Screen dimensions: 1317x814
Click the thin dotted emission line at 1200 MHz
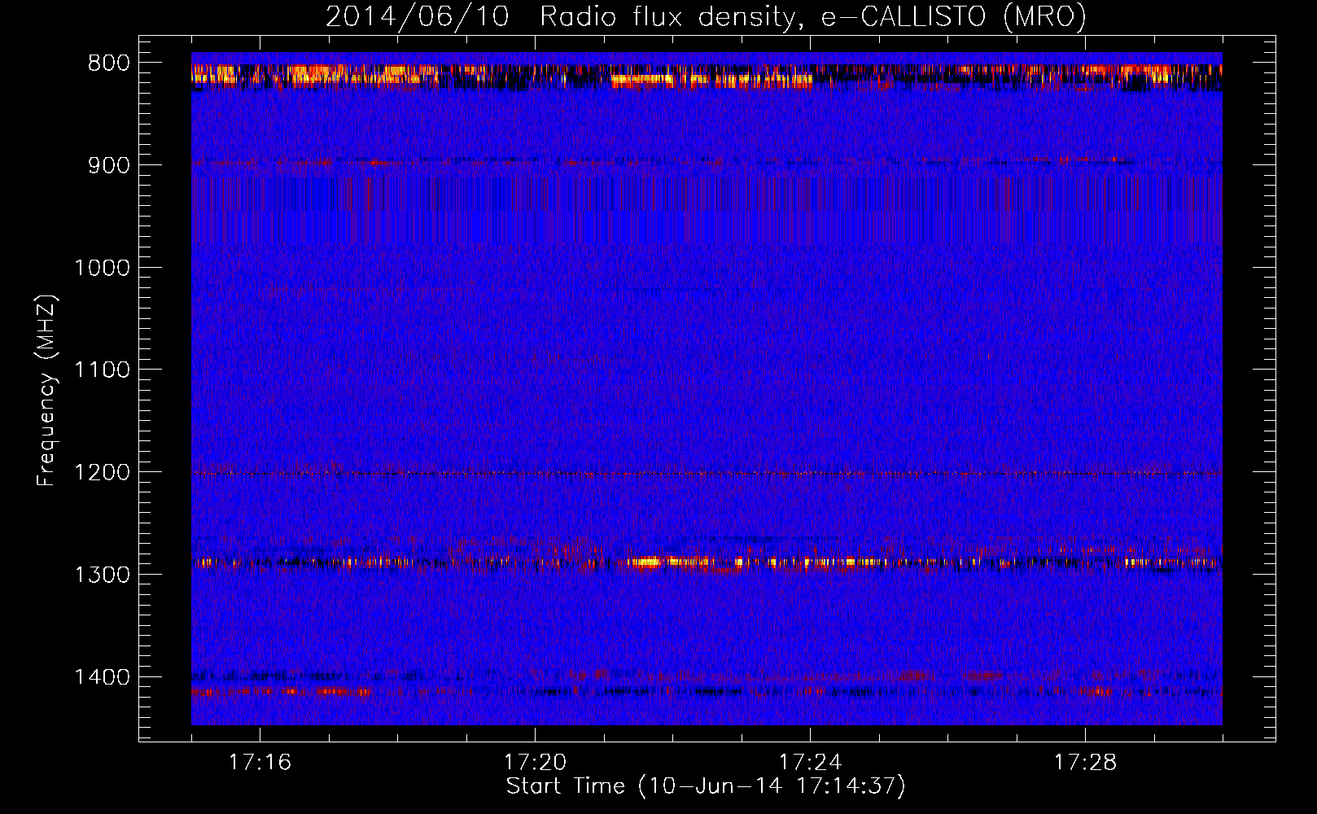707,473
